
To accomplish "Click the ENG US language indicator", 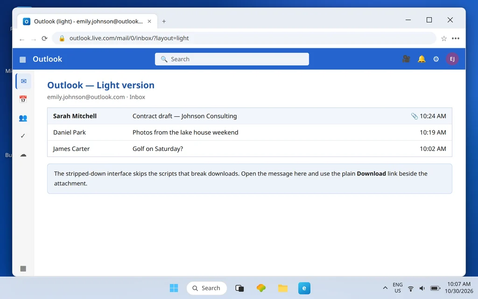I will click(398, 288).
